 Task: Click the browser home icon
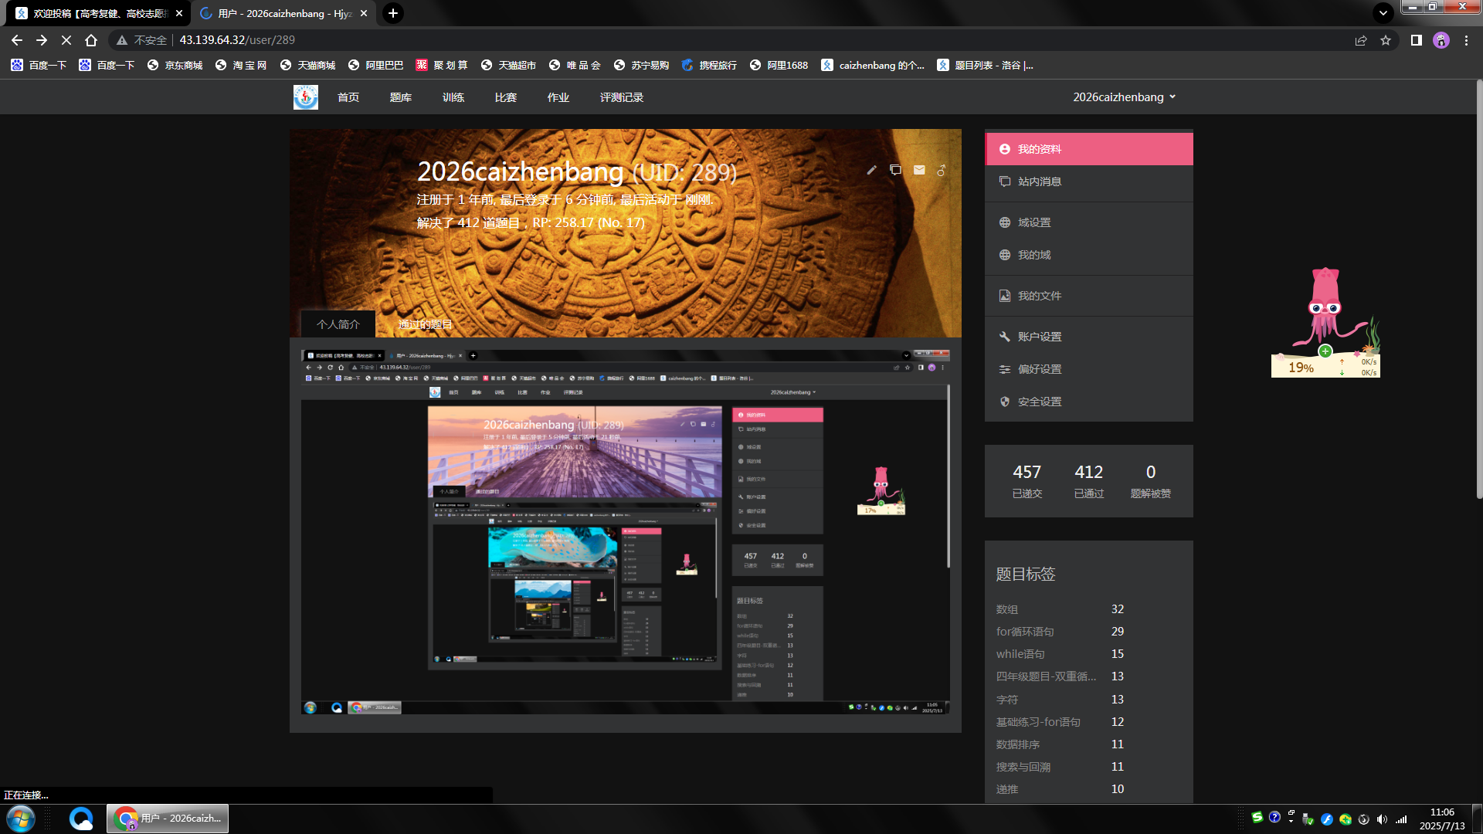pos(91,40)
